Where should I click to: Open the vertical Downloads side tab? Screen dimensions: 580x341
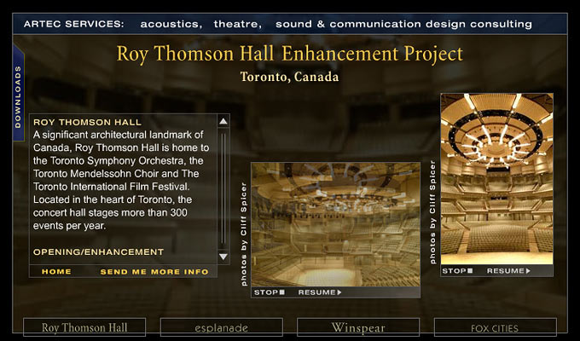point(18,93)
